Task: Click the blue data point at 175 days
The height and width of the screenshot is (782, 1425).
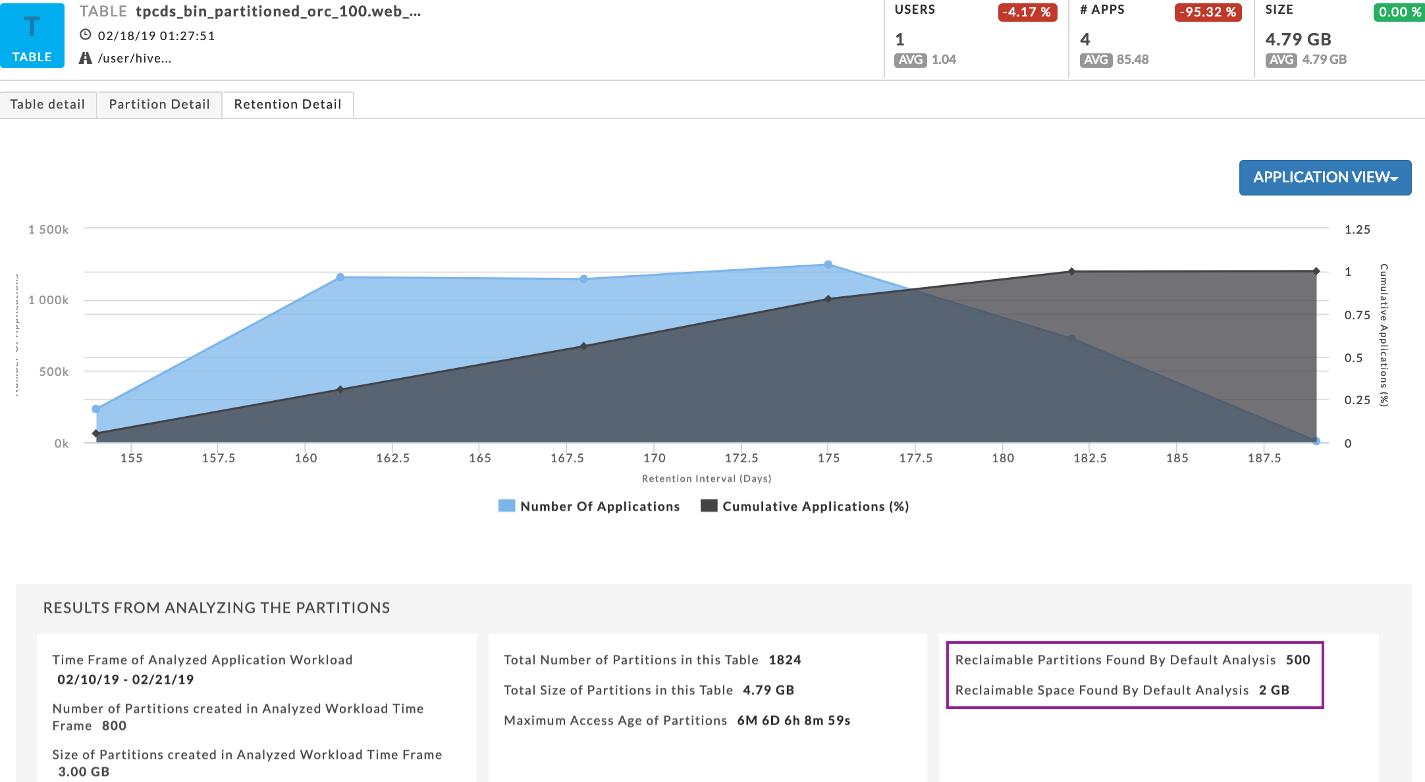Action: [828, 265]
